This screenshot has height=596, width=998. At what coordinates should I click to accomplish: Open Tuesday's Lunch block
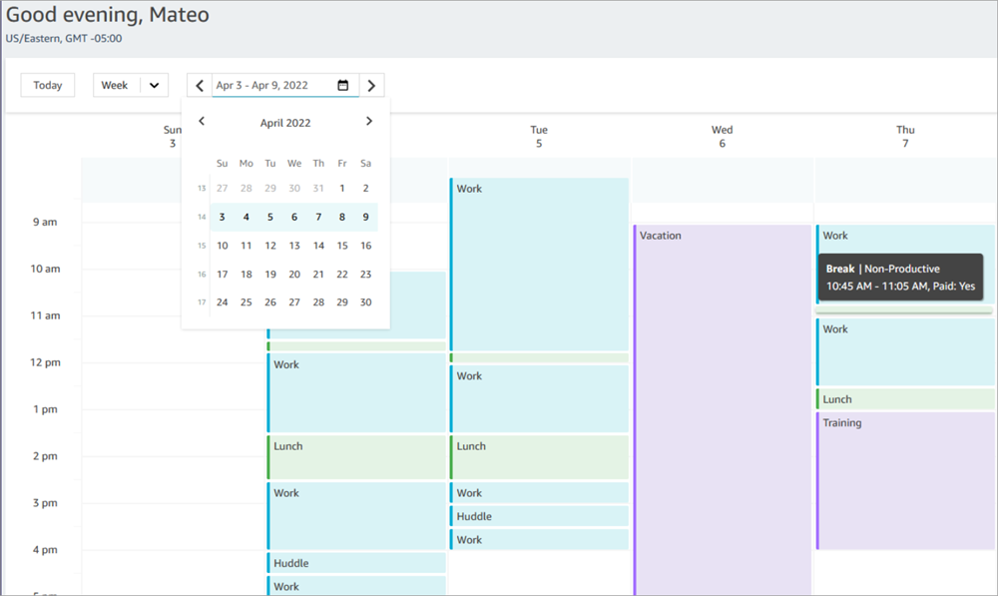540,457
